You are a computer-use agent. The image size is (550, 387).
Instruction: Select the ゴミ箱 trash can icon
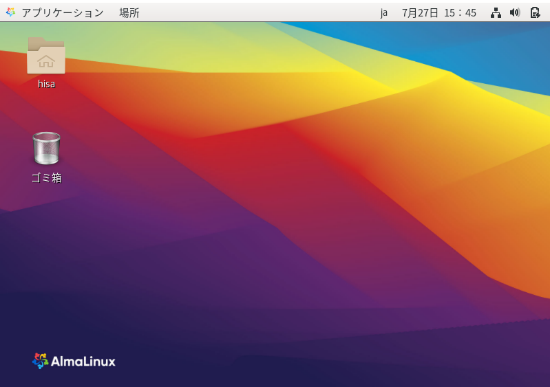click(x=46, y=148)
